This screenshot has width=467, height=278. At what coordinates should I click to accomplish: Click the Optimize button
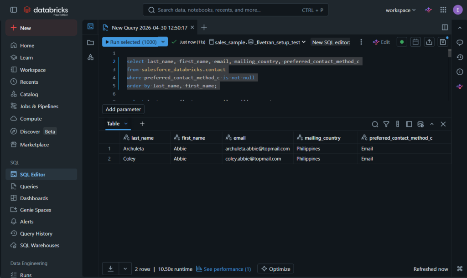[x=276, y=269]
